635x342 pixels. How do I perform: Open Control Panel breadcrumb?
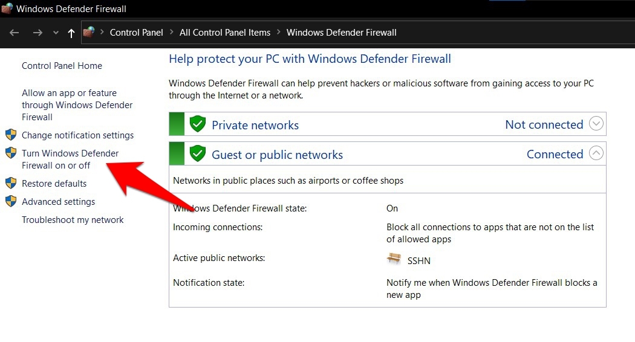pos(137,33)
